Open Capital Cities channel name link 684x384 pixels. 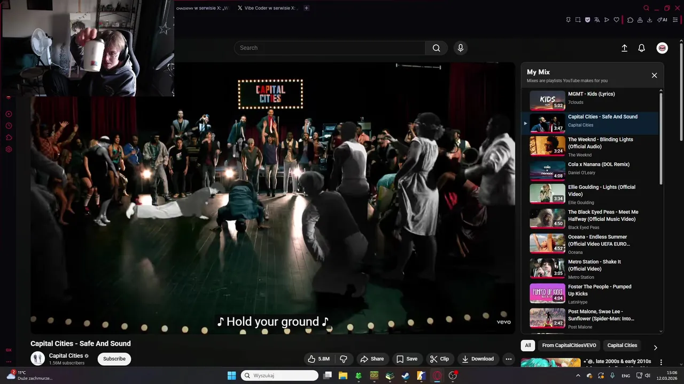(x=66, y=356)
